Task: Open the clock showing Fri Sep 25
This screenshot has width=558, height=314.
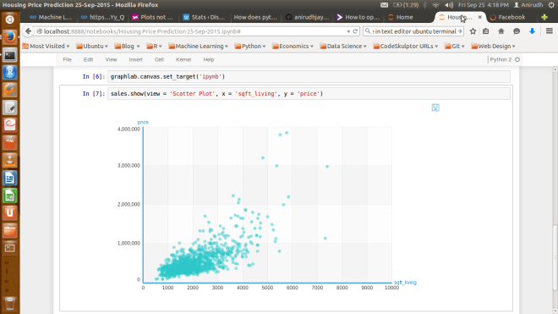Action: point(484,5)
